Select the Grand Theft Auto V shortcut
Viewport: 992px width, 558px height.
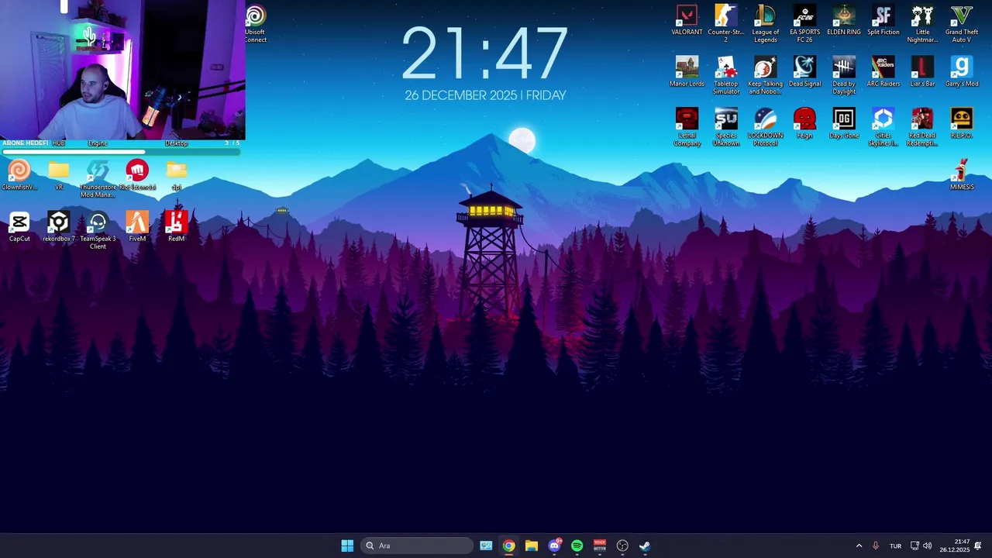click(961, 23)
